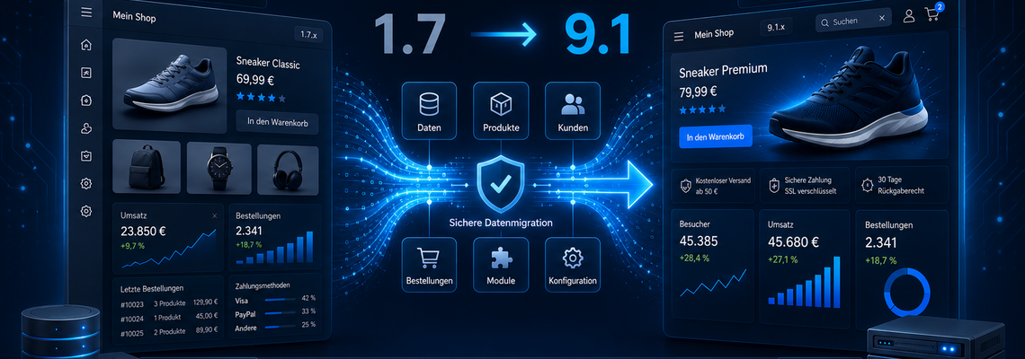Screen dimensions: 1025x359
Task: Select order row #10023 3 Produkte
Action: (169, 302)
